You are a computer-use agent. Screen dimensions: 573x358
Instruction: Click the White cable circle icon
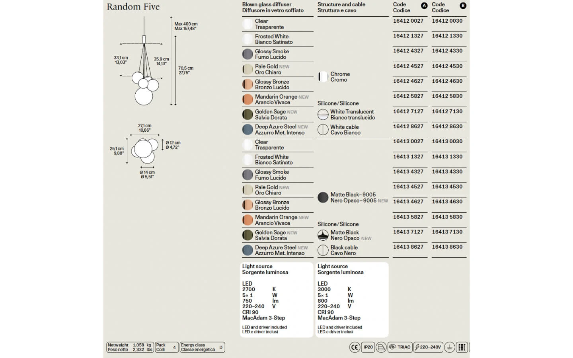point(323,130)
